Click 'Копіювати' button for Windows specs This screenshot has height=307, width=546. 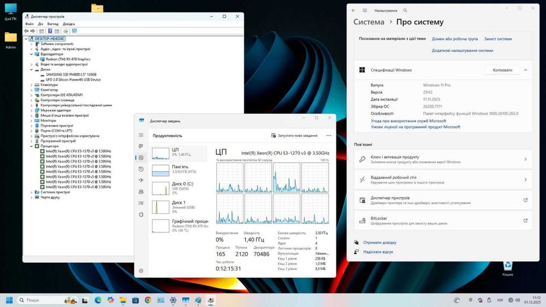(502, 70)
